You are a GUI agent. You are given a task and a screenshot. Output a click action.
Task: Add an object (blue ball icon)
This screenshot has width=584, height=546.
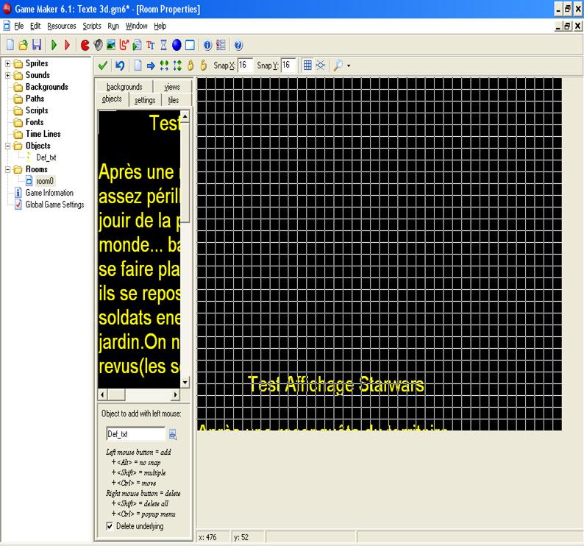coord(177,45)
